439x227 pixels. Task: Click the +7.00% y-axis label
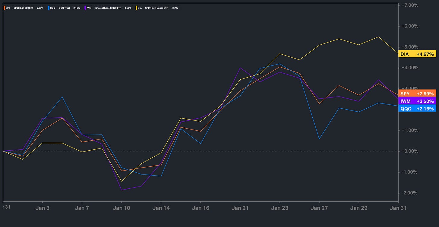click(410, 5)
